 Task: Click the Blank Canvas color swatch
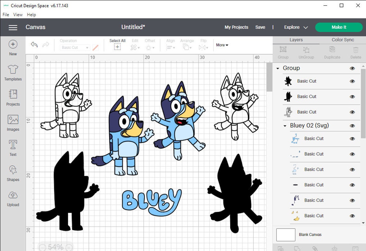(x=285, y=235)
